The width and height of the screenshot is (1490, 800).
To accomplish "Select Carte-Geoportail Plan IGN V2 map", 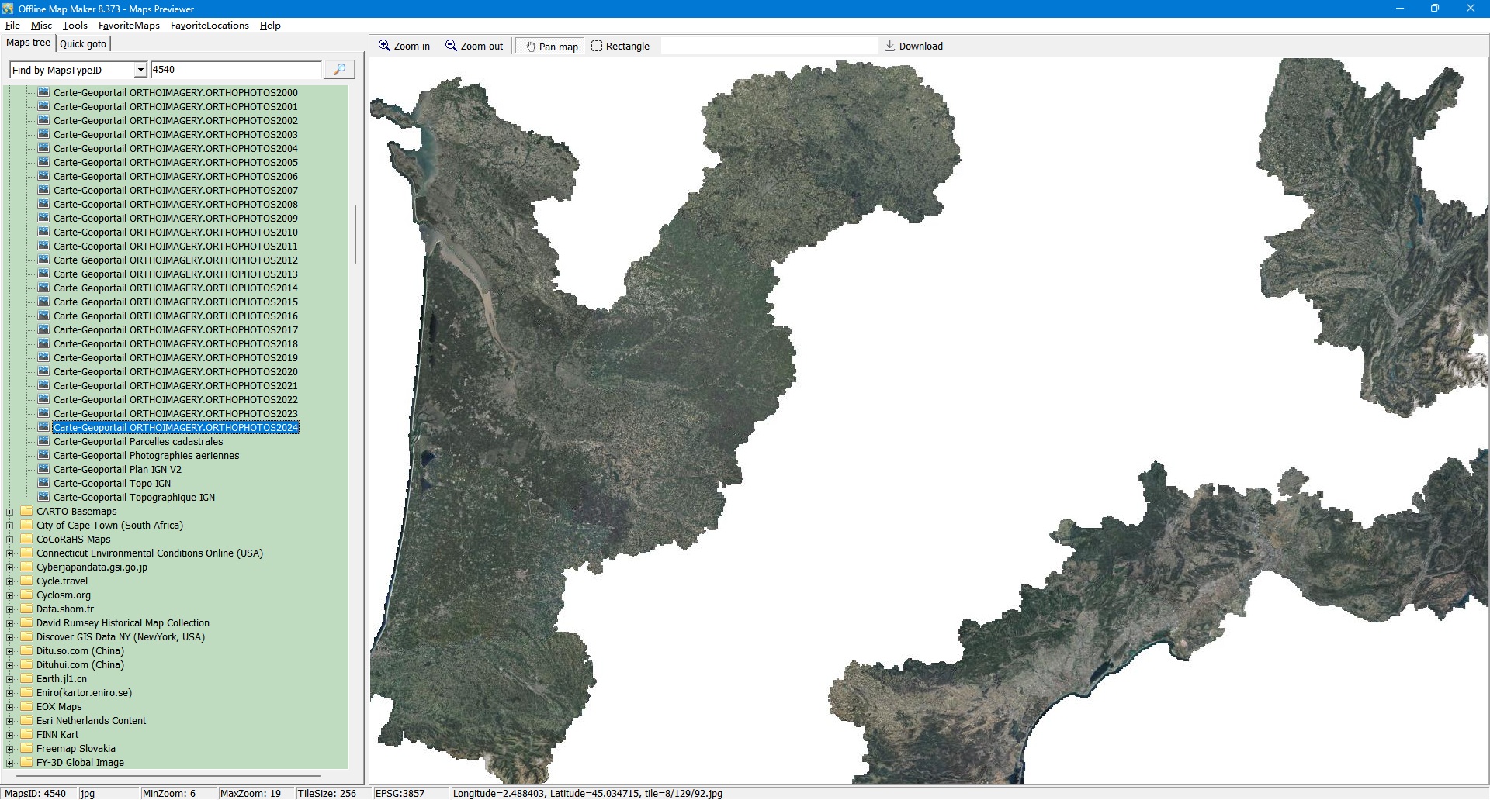I will pos(117,470).
